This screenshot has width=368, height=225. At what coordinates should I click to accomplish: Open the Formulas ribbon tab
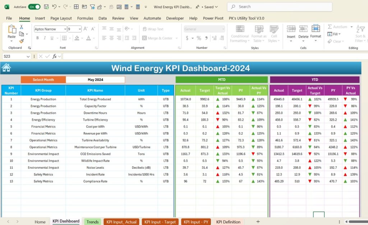tap(85, 18)
